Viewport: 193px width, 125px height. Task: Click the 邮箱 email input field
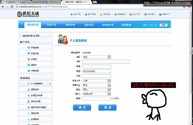click(x=97, y=99)
